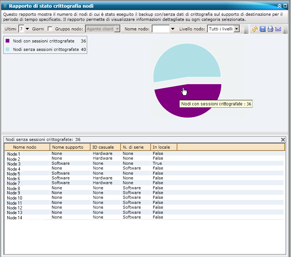Screen dimensions: 292x257
Task: Expand the Livello nodo dropdown
Action: tap(237, 29)
